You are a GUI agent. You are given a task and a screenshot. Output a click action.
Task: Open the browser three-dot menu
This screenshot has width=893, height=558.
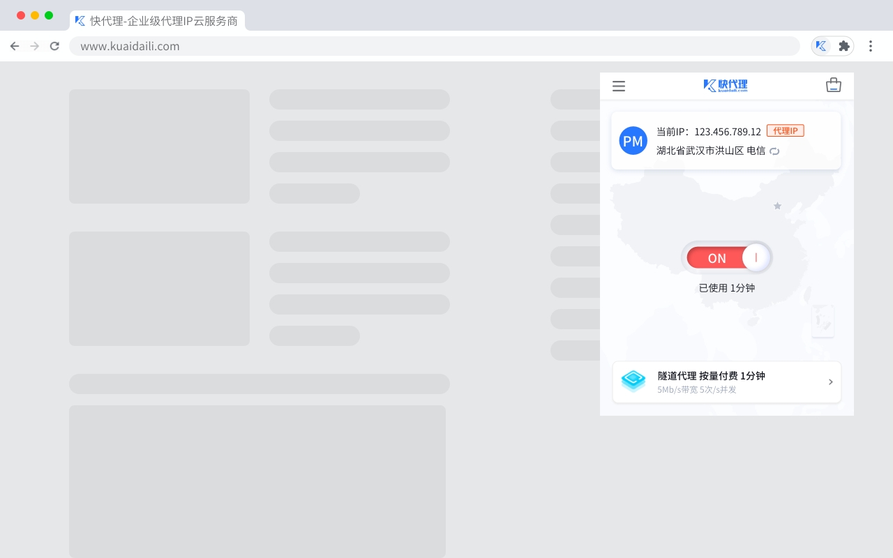tap(871, 45)
